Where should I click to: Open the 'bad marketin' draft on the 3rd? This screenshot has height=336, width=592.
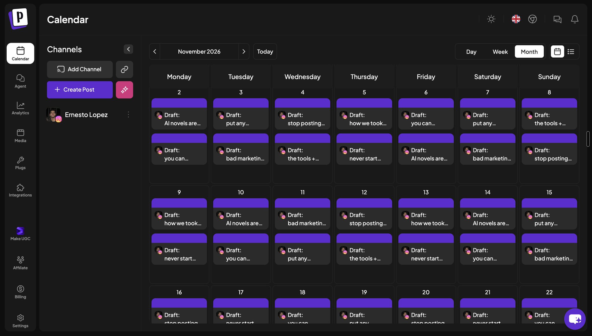pos(241,149)
